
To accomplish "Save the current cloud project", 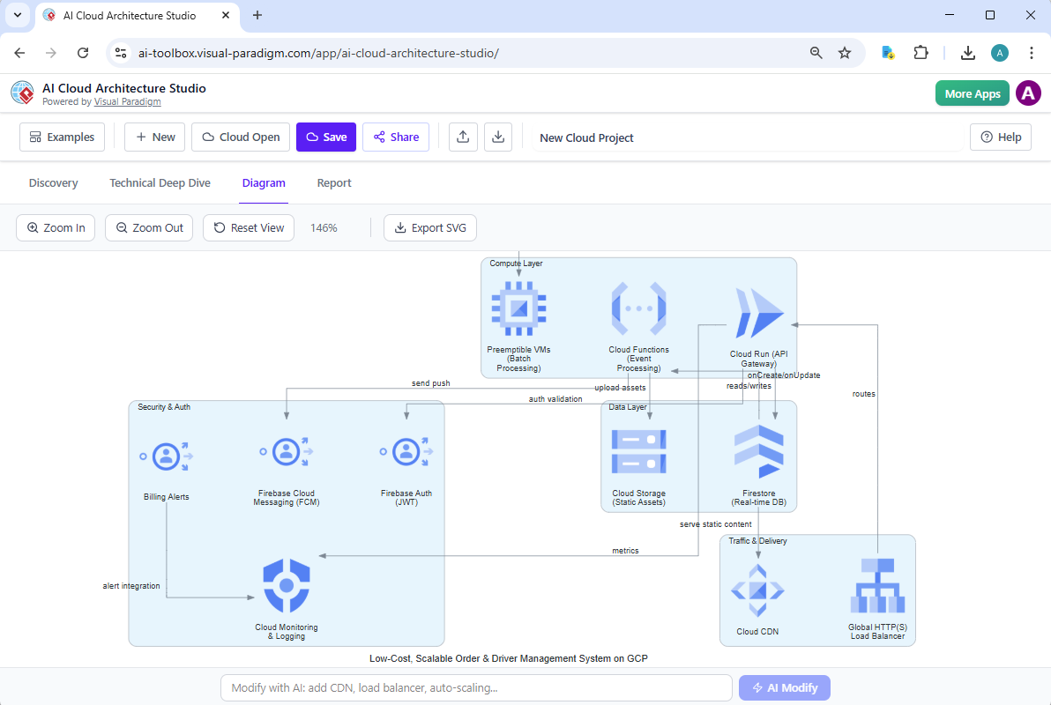I will click(x=326, y=137).
